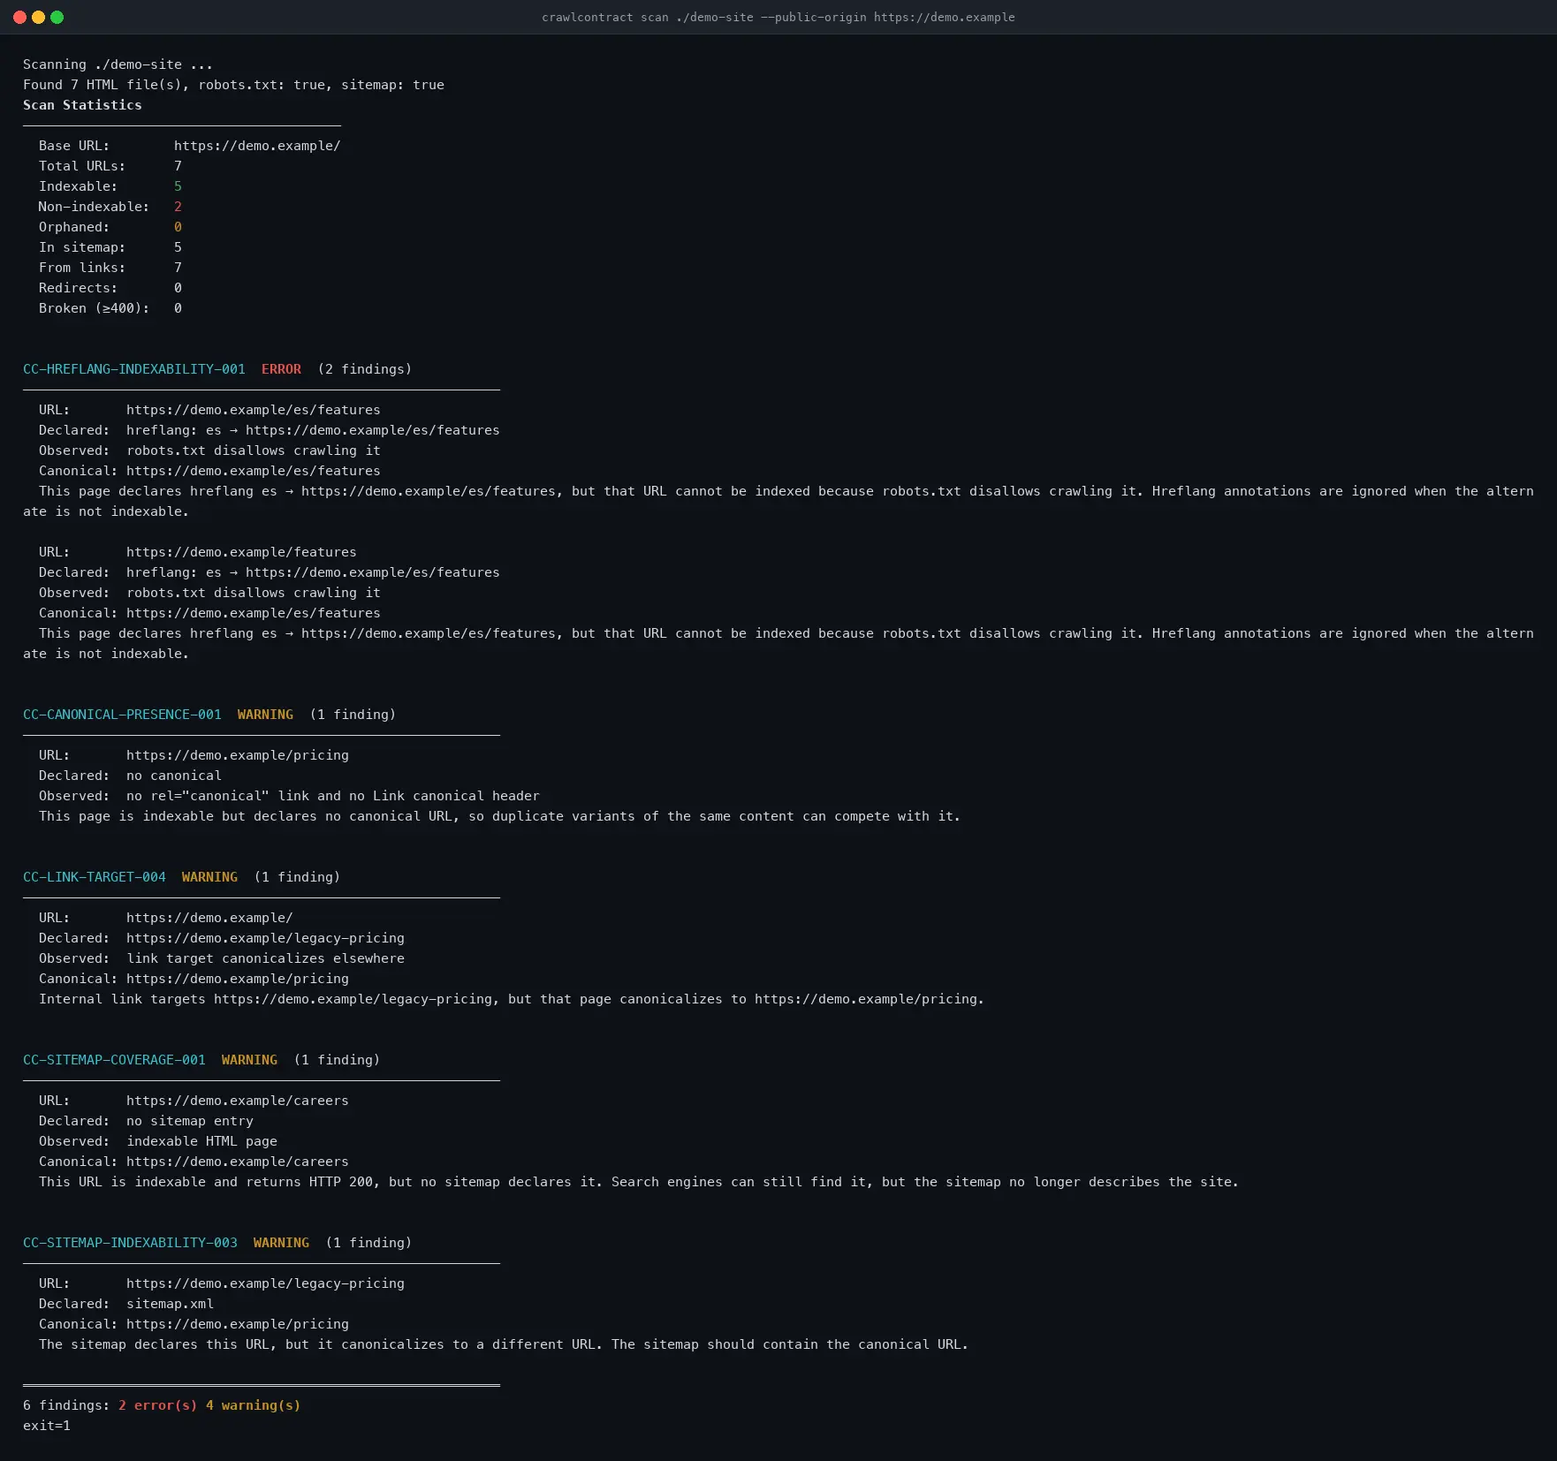Click the red '2 error(s)' summary
Screen dimensions: 1557x1461
click(158, 1405)
